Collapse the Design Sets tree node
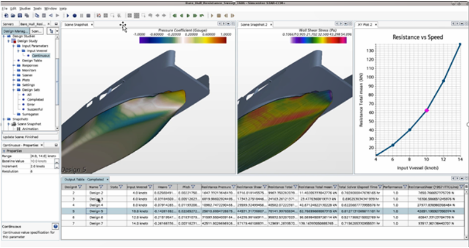Viewport: 469px width, 248px height. click(14, 90)
